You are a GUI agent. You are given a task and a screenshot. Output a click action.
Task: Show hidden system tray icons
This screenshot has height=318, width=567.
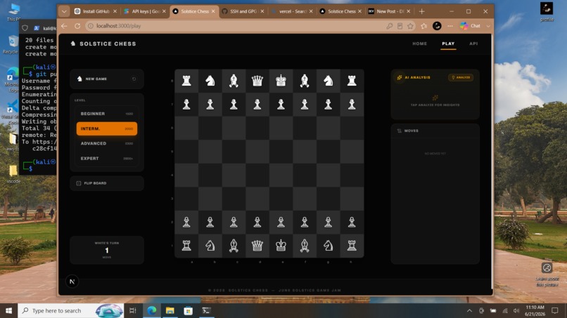(469, 310)
